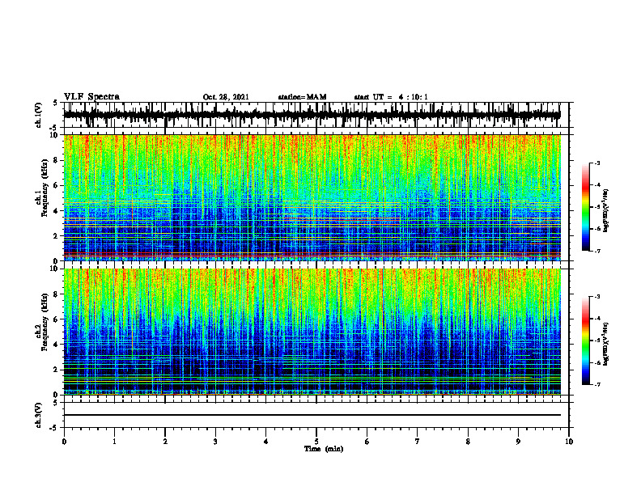
Task: Click the "start UT = 4:10:1" text
Action: click(x=391, y=97)
